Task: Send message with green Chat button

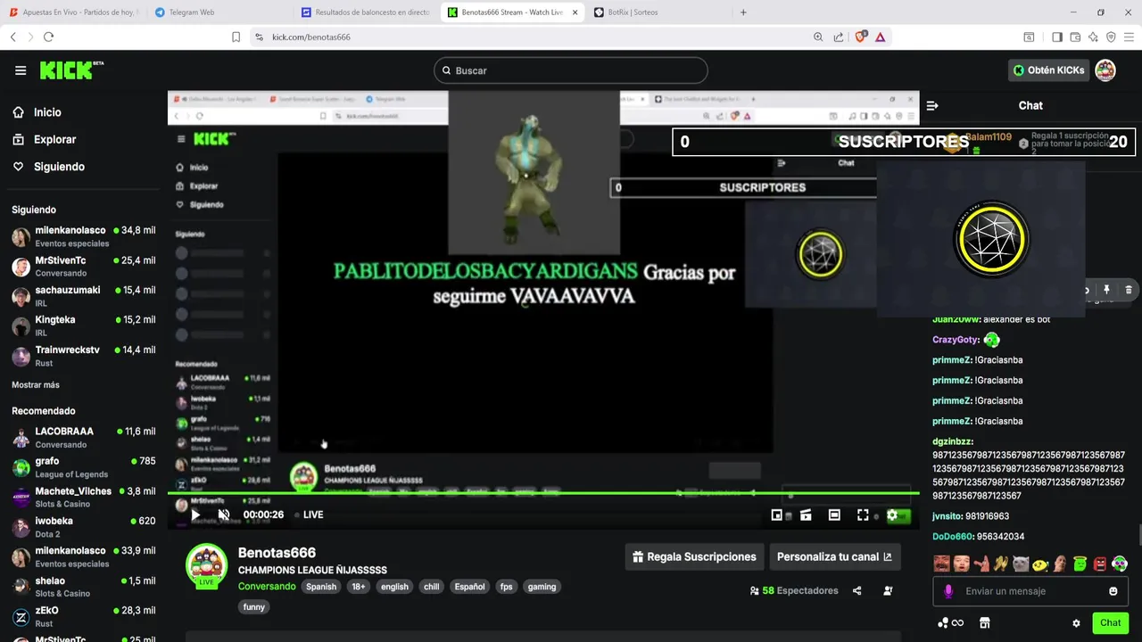Action: 1110,623
